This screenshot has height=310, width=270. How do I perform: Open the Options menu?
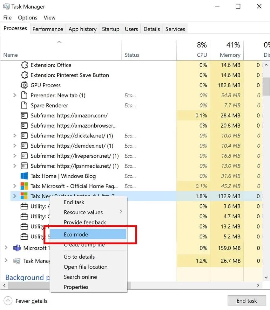[x=27, y=18]
